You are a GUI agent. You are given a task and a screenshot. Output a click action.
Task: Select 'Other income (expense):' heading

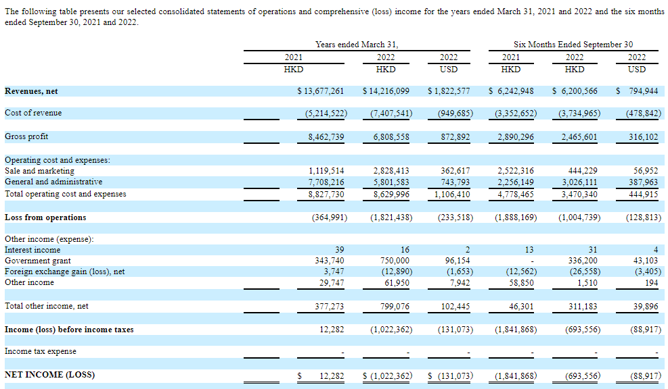tap(49, 239)
